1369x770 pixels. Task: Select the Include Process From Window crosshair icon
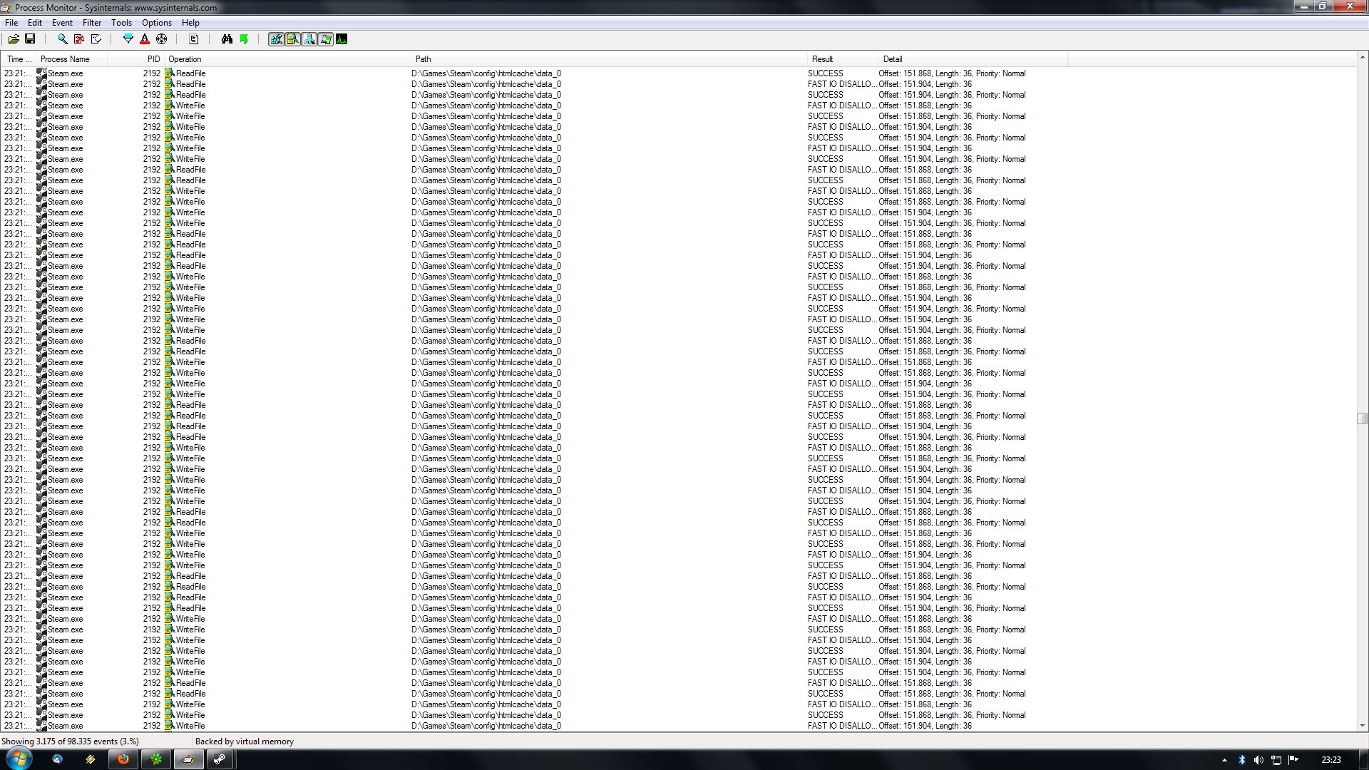(x=161, y=39)
